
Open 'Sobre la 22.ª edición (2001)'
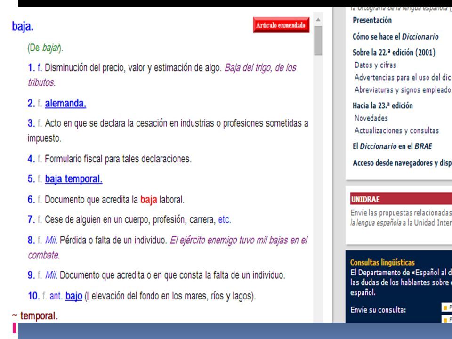[394, 52]
